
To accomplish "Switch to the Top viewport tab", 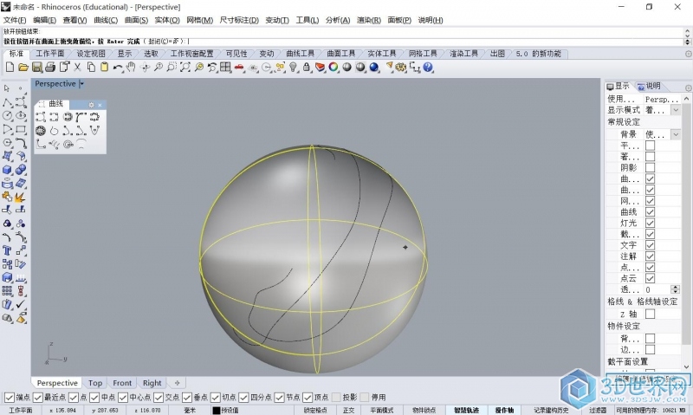I will (95, 383).
